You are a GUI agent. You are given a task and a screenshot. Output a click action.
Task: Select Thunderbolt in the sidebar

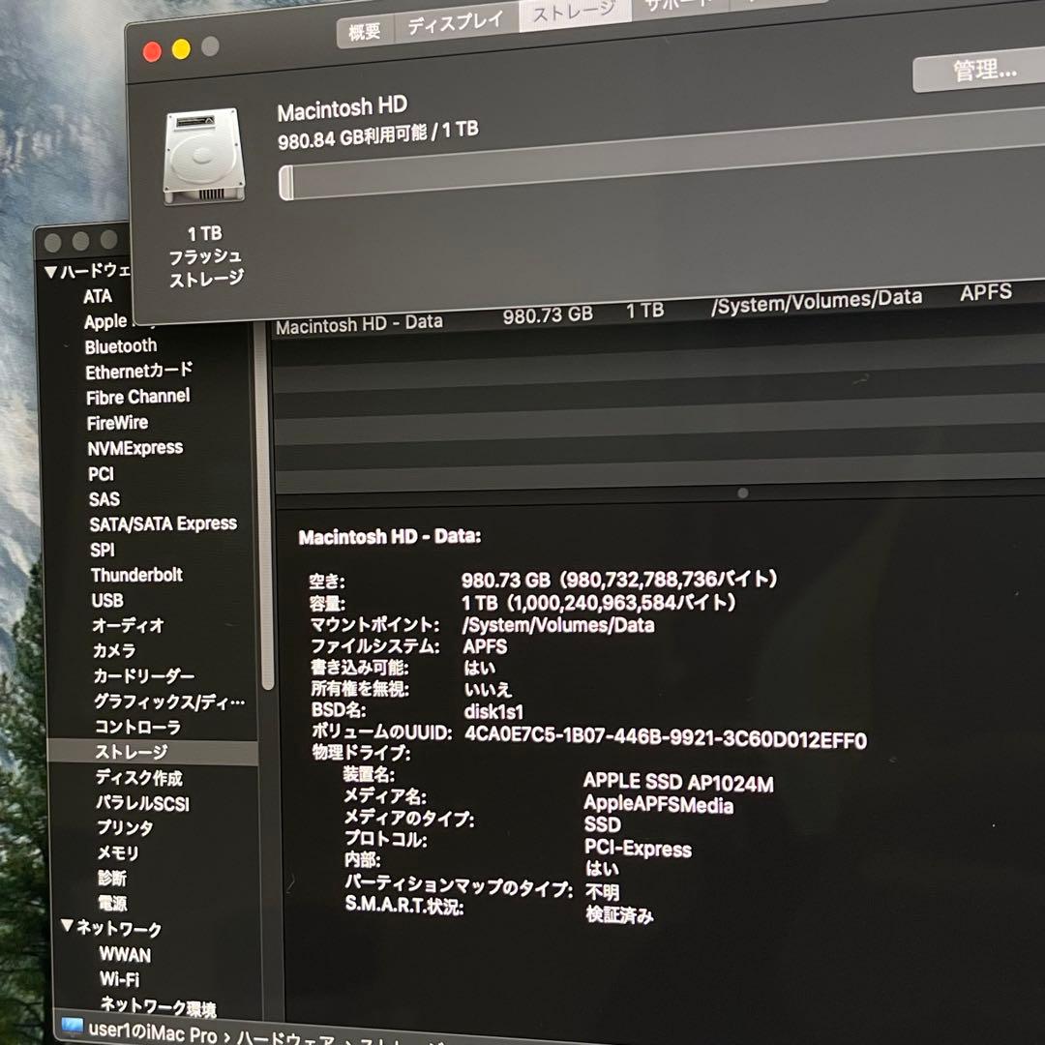point(136,575)
